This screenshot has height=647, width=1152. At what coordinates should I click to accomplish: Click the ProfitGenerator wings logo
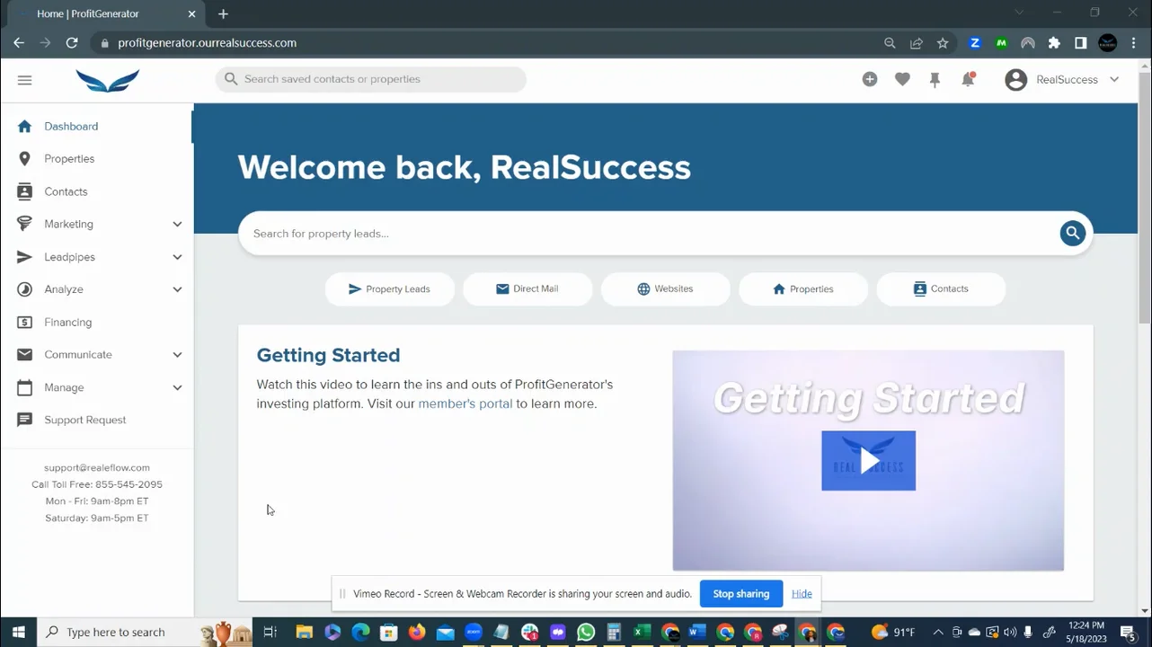point(108,81)
